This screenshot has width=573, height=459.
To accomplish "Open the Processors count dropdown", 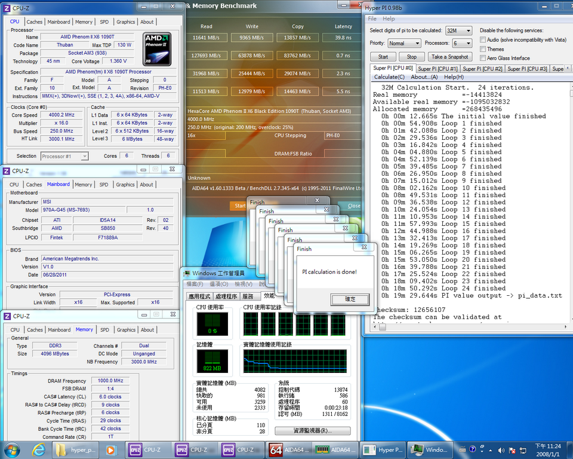I will [462, 43].
